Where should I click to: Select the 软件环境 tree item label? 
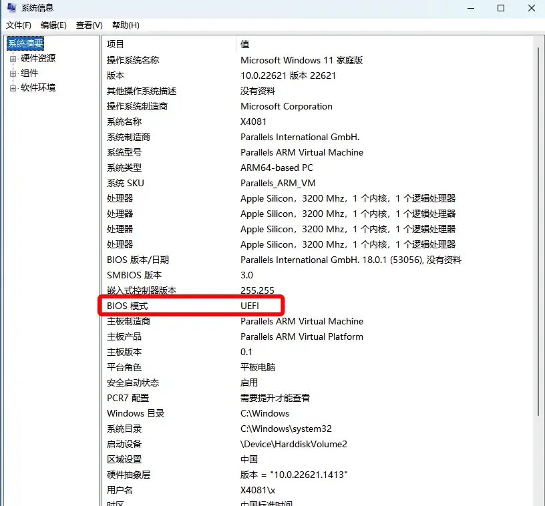[x=38, y=87]
